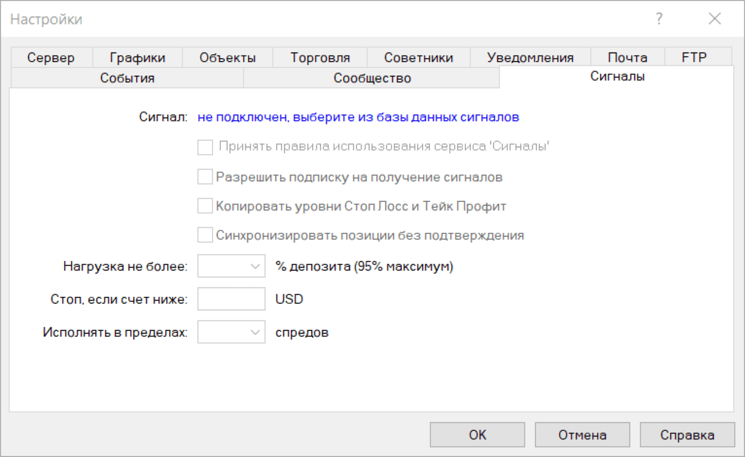Open the Графики tab
Image resolution: width=745 pixels, height=457 pixels.
coord(137,58)
